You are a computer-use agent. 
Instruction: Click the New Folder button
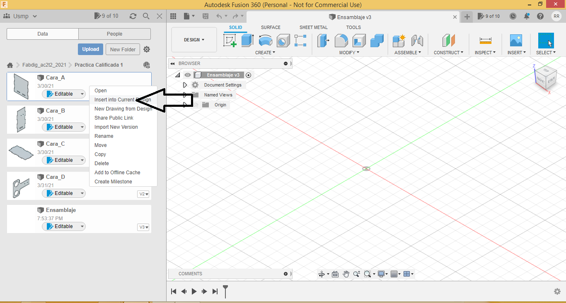(x=123, y=49)
